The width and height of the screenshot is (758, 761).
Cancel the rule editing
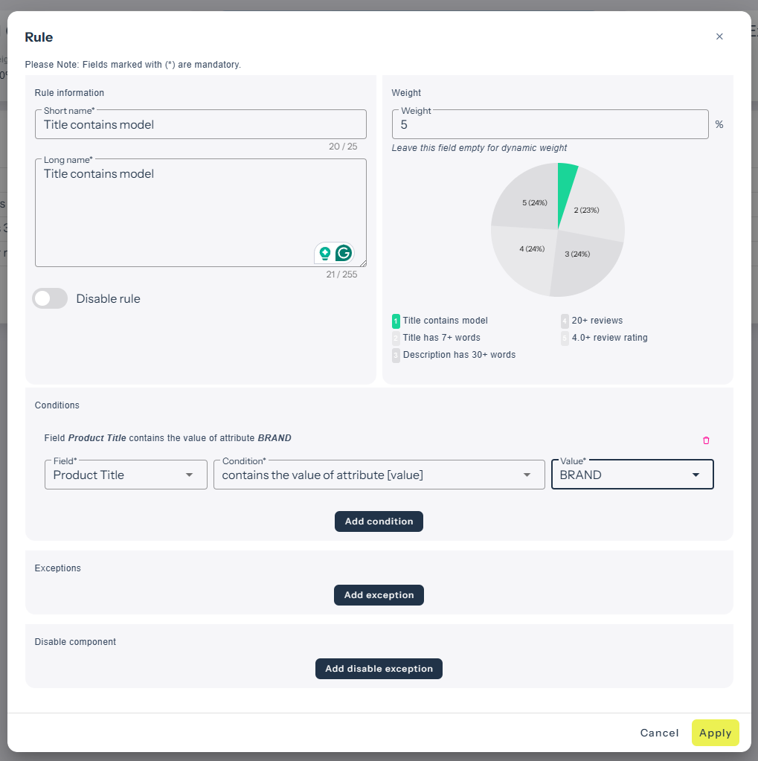point(659,733)
